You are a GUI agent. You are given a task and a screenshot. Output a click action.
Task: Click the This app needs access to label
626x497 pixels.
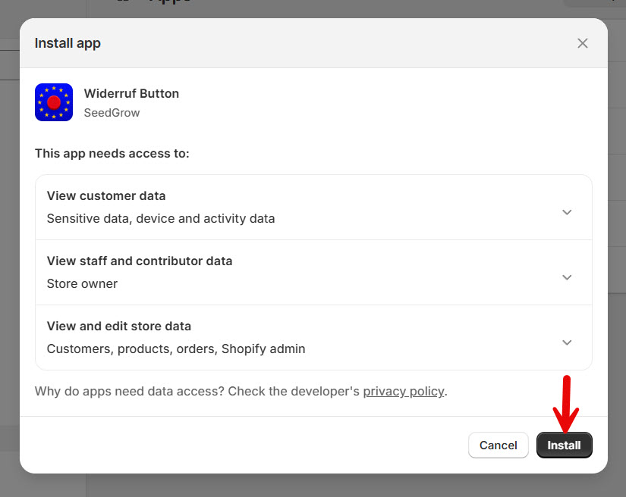coord(112,154)
